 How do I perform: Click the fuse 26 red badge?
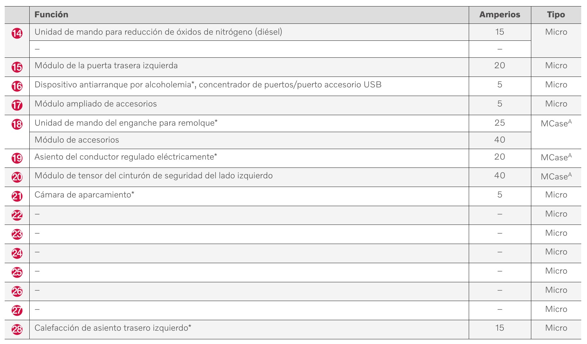(x=17, y=292)
